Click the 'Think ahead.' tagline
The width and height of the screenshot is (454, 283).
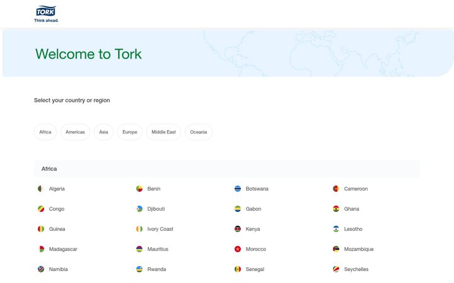click(x=46, y=21)
